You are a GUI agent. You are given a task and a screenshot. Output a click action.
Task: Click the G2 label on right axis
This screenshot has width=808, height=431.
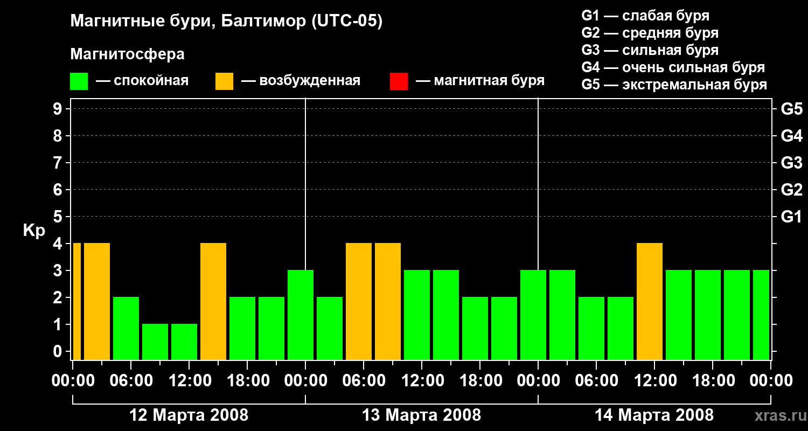pyautogui.click(x=791, y=190)
